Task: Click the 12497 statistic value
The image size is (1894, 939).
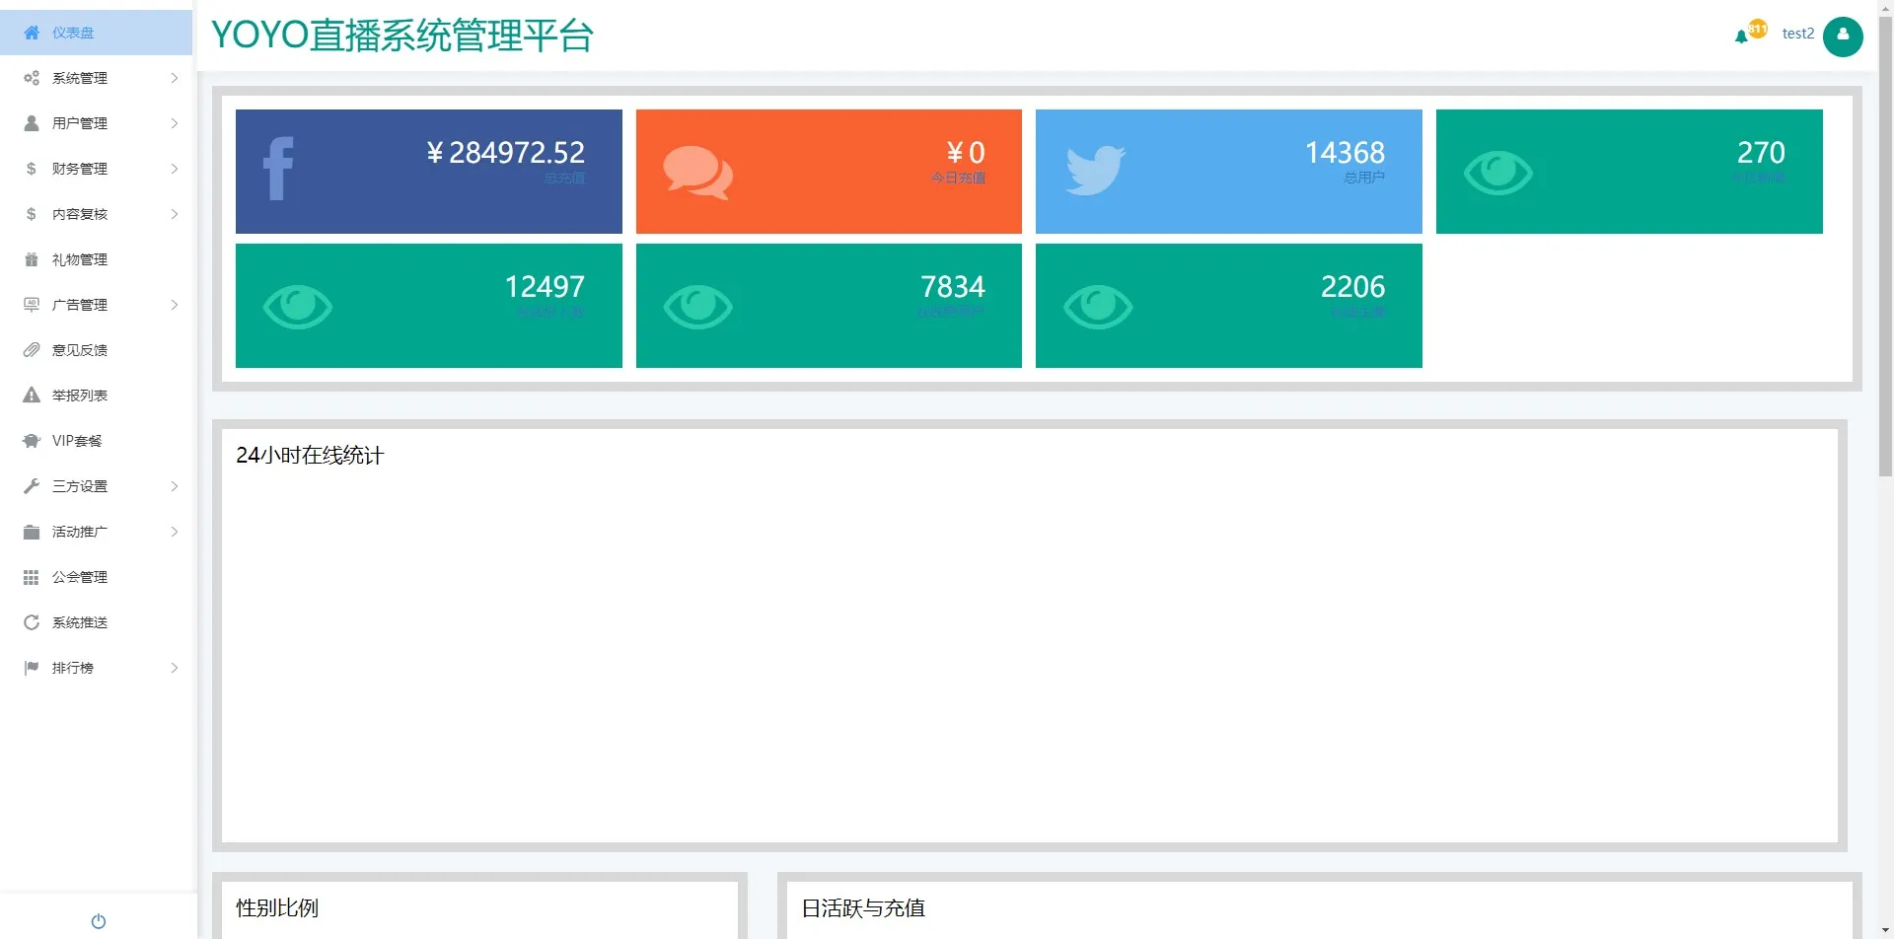Action: click(x=545, y=287)
